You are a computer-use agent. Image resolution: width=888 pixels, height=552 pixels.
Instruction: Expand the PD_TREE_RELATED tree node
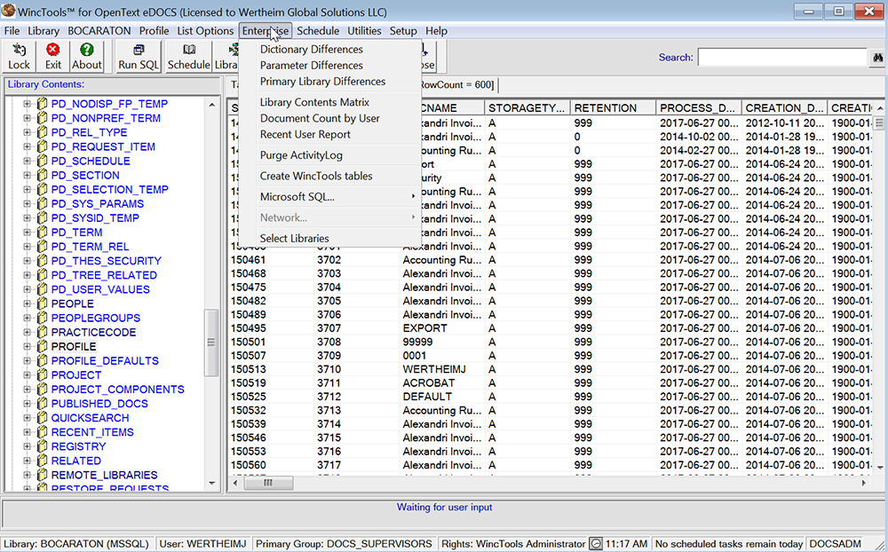(27, 275)
